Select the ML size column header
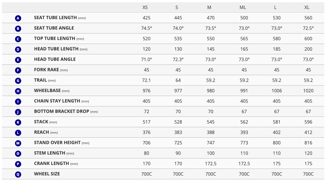The image size is (328, 181). coord(243,8)
